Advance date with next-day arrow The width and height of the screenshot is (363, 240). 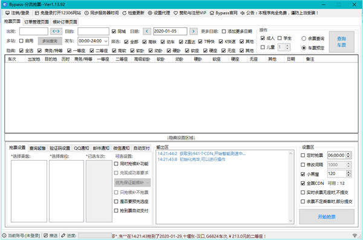(x=194, y=31)
